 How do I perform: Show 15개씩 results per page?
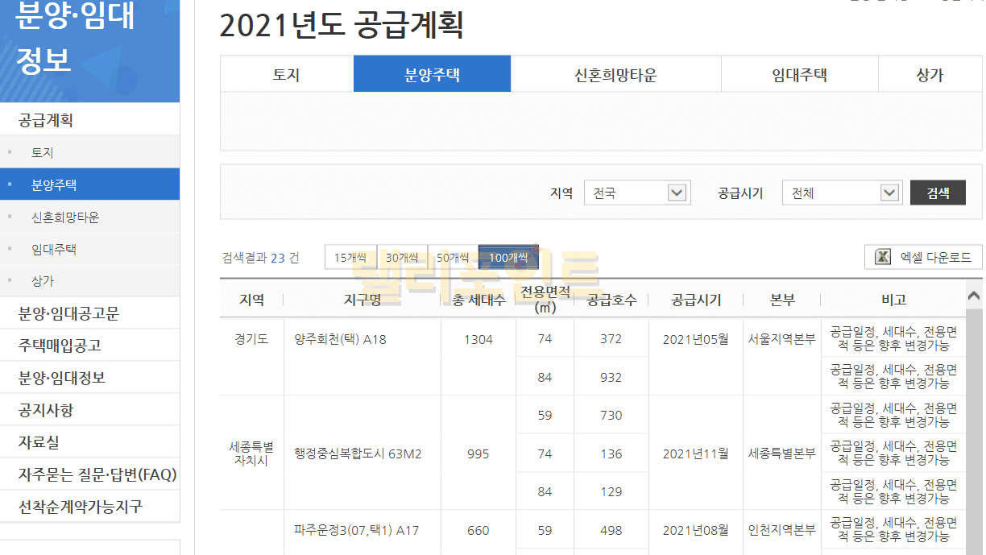tap(350, 258)
